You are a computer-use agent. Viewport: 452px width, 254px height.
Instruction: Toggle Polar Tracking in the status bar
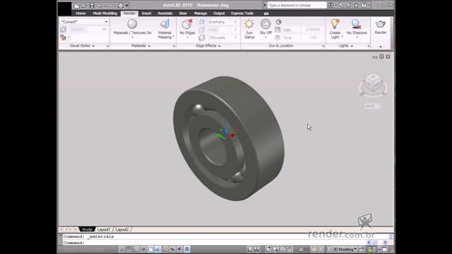[x=143, y=249]
